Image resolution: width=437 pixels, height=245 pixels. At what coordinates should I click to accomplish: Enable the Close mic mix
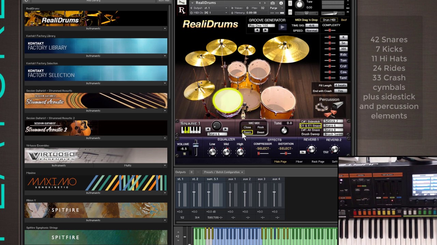(x=247, y=127)
